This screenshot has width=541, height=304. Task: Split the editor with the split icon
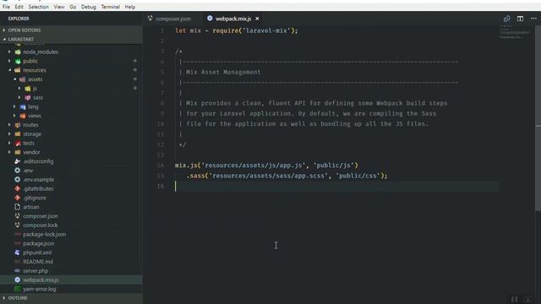(520, 19)
